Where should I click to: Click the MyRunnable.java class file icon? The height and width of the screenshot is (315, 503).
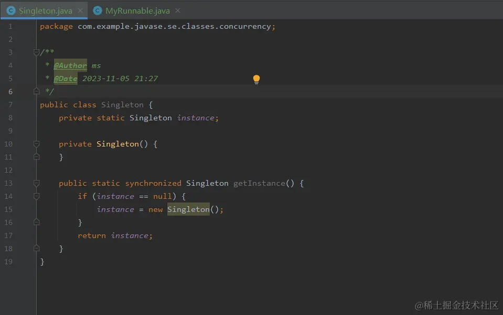pos(98,10)
